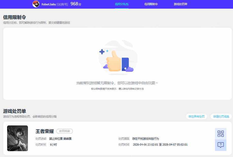Switch to 信用分礼包 tab

(122, 4)
